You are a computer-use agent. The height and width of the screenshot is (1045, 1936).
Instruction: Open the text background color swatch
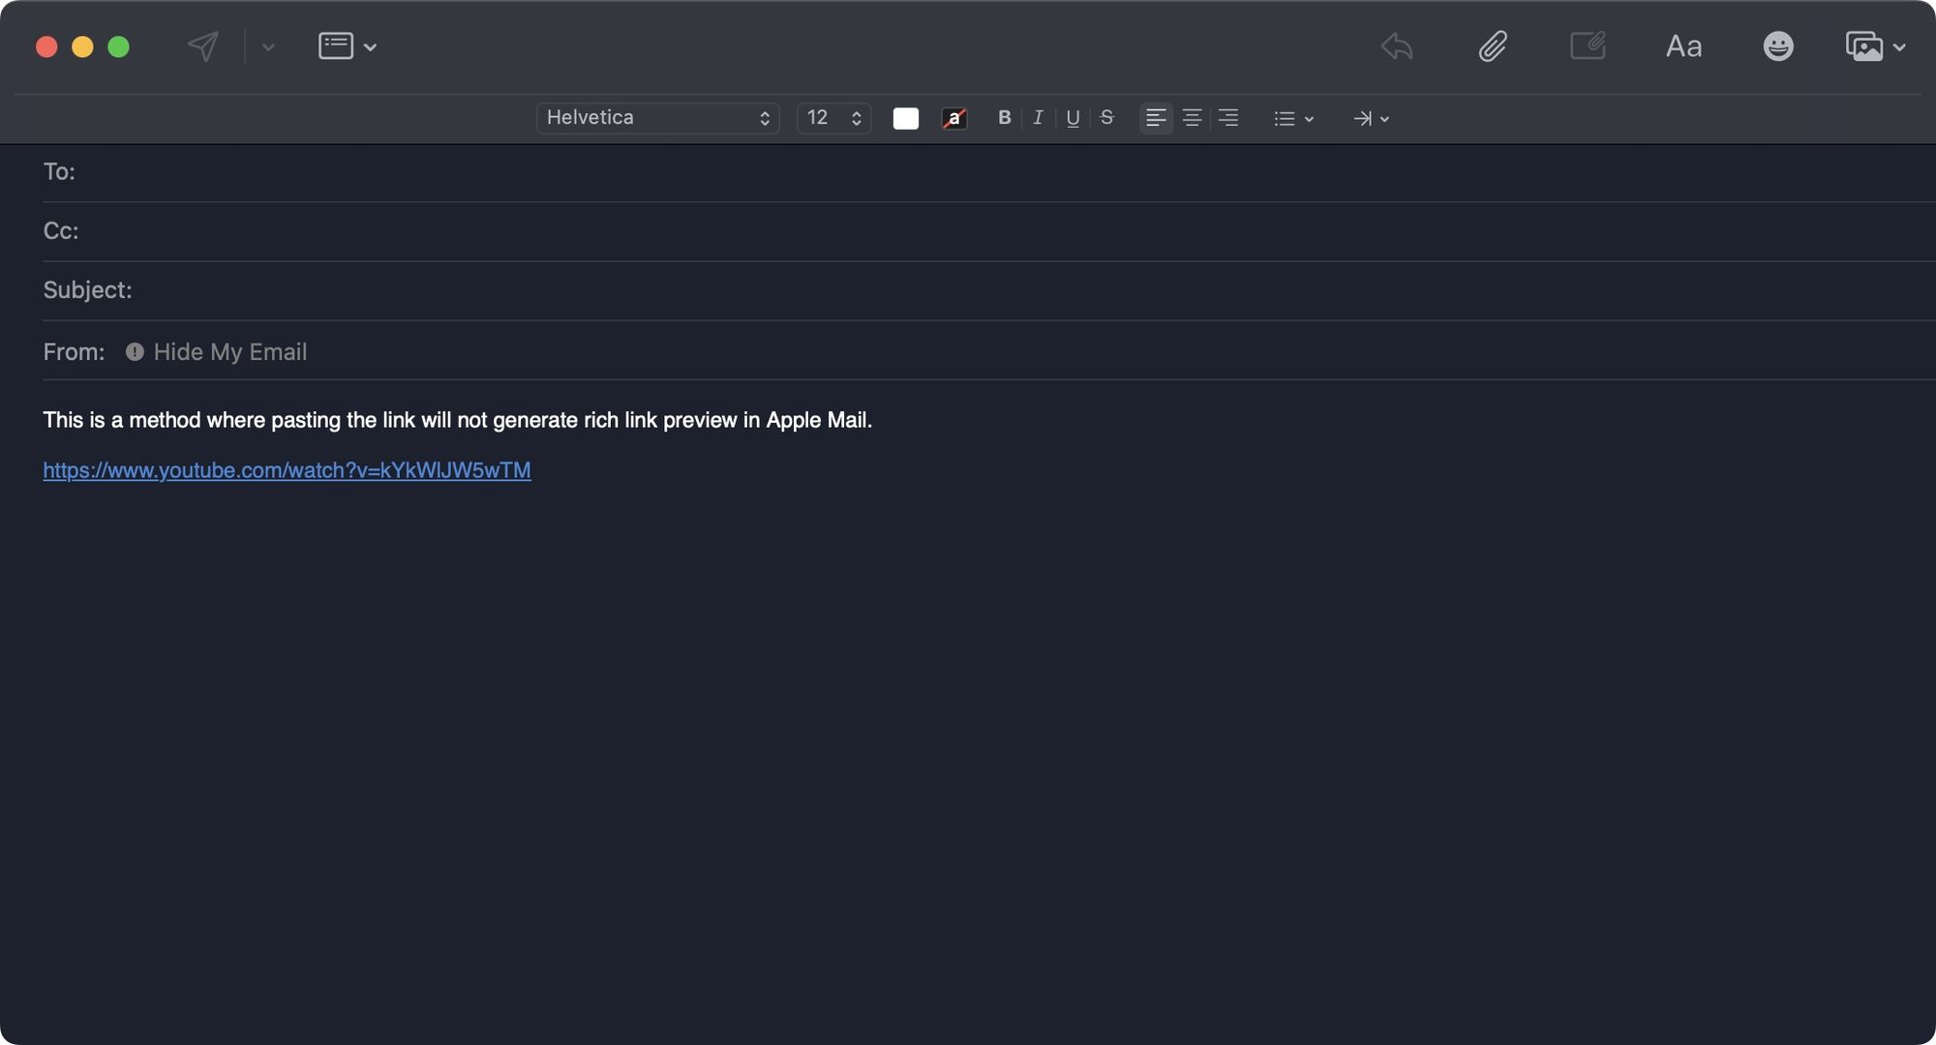click(954, 118)
